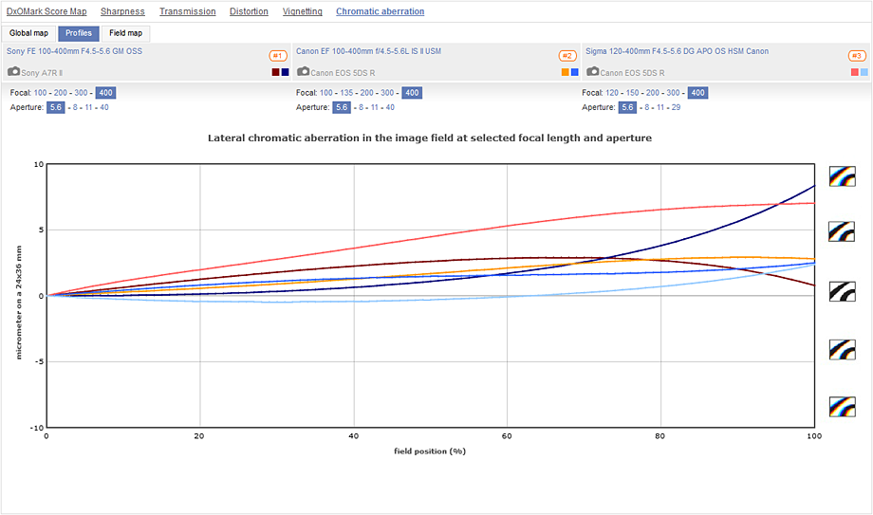Select aperture 5.6 for the Sony lens
The image size is (873, 515).
(x=56, y=107)
